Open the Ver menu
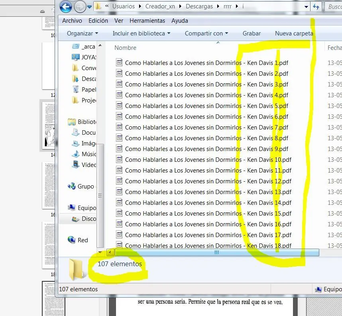The height and width of the screenshot is (316, 342). [119, 21]
